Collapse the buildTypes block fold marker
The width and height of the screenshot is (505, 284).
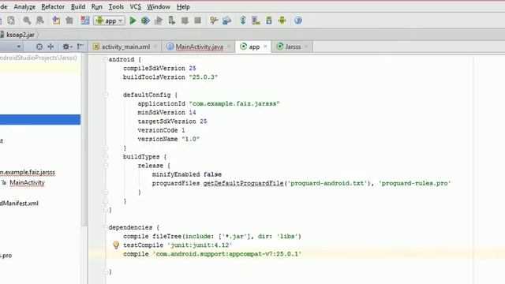105,156
